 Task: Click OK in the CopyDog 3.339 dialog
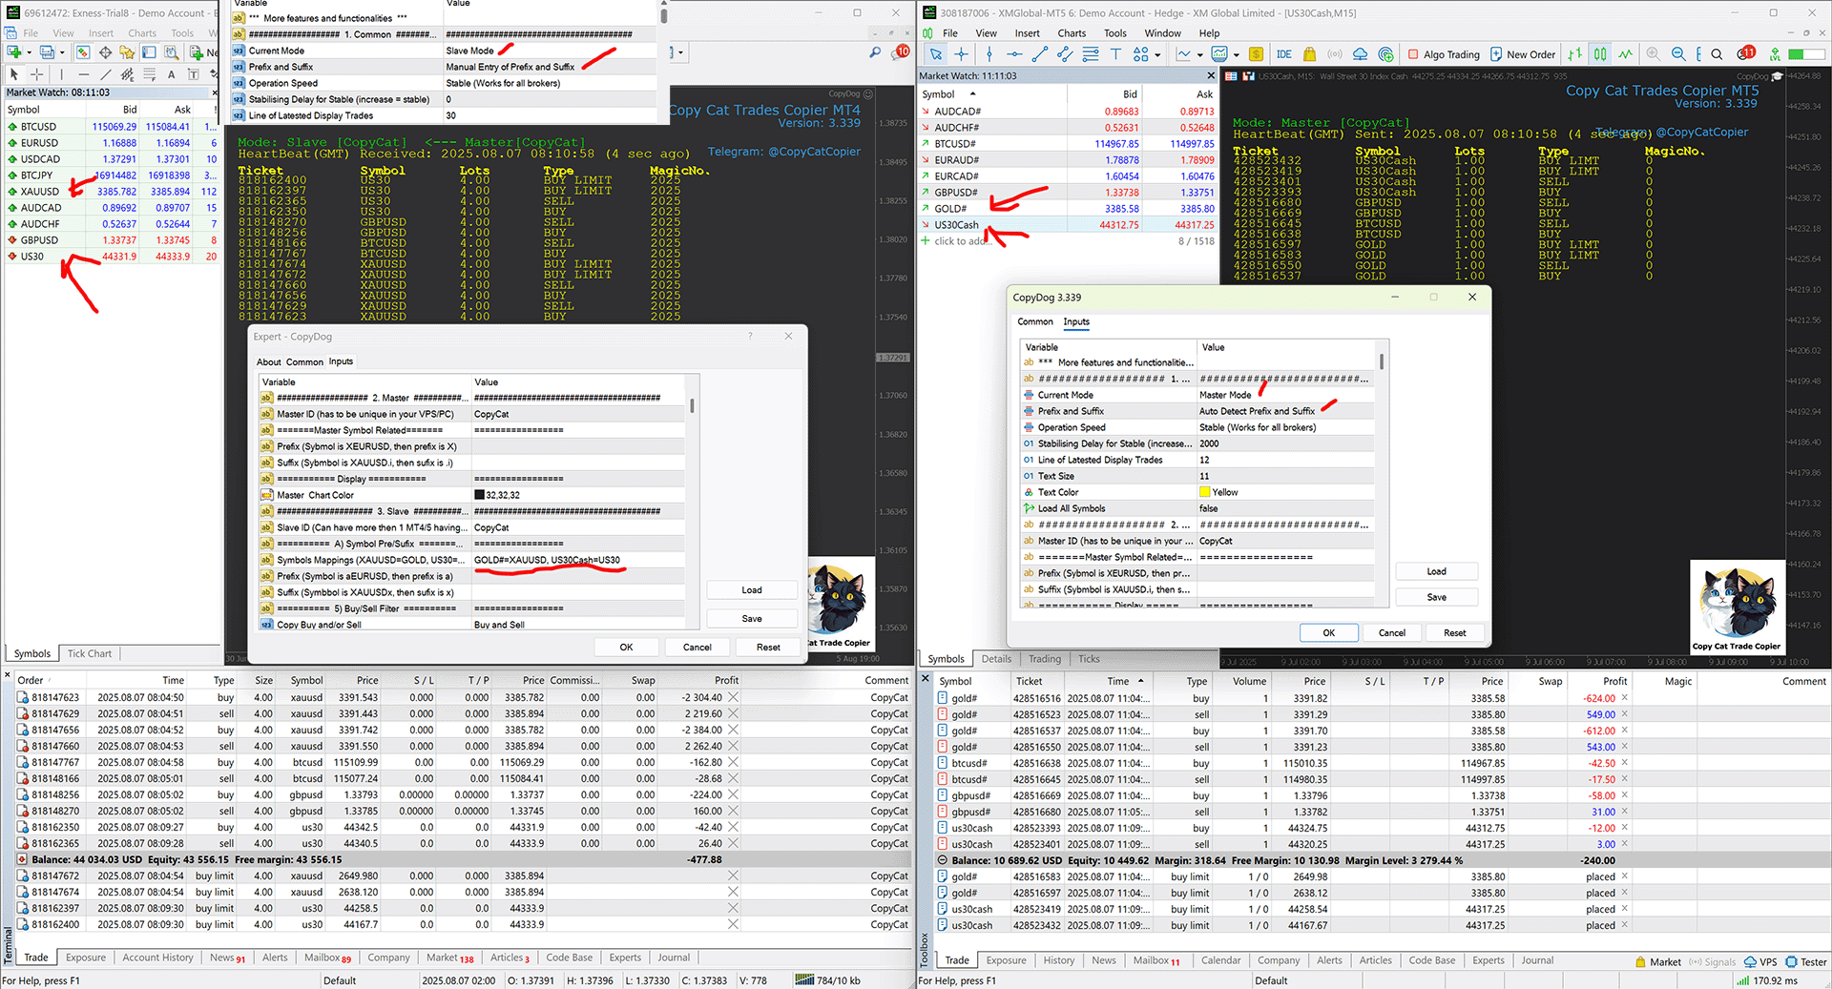point(1328,632)
